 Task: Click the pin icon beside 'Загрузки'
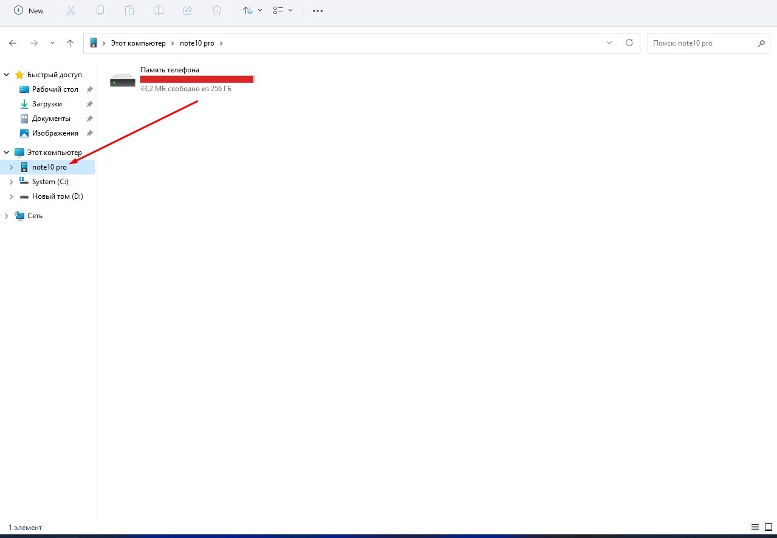coord(89,104)
